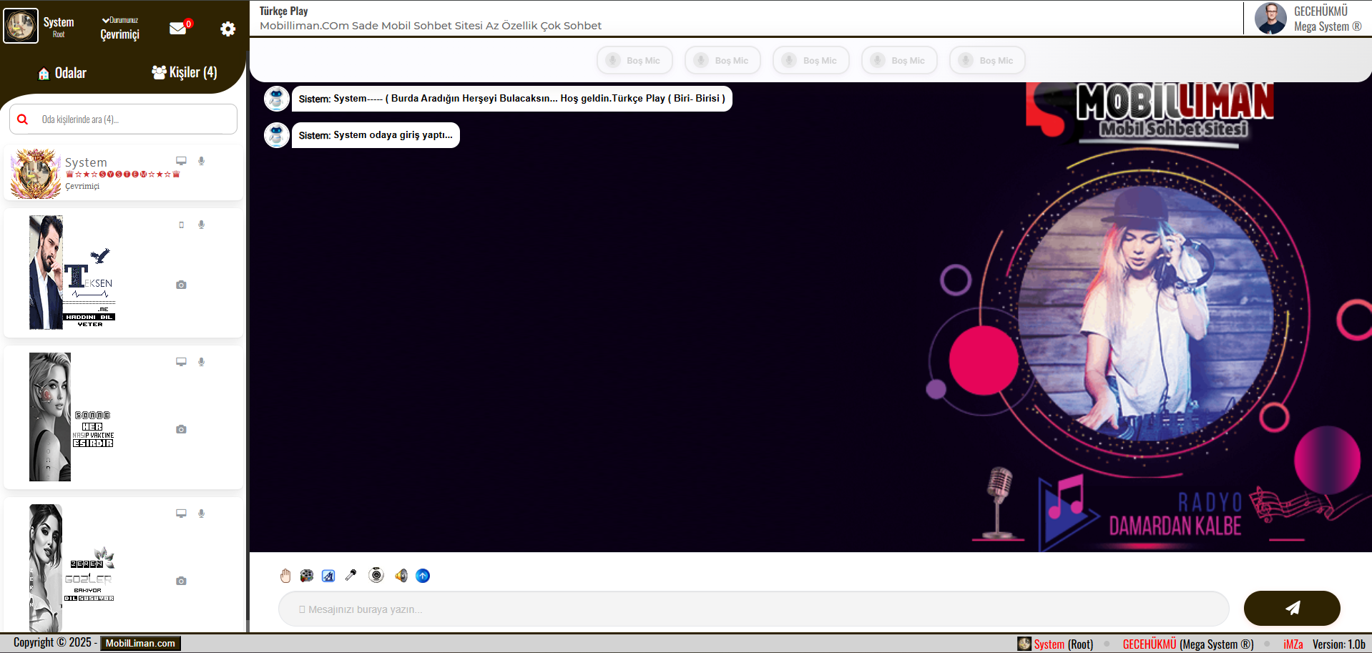1372x653 pixels.
Task: Click the 'Hoş geldin' welcome chat message
Action: (512, 99)
